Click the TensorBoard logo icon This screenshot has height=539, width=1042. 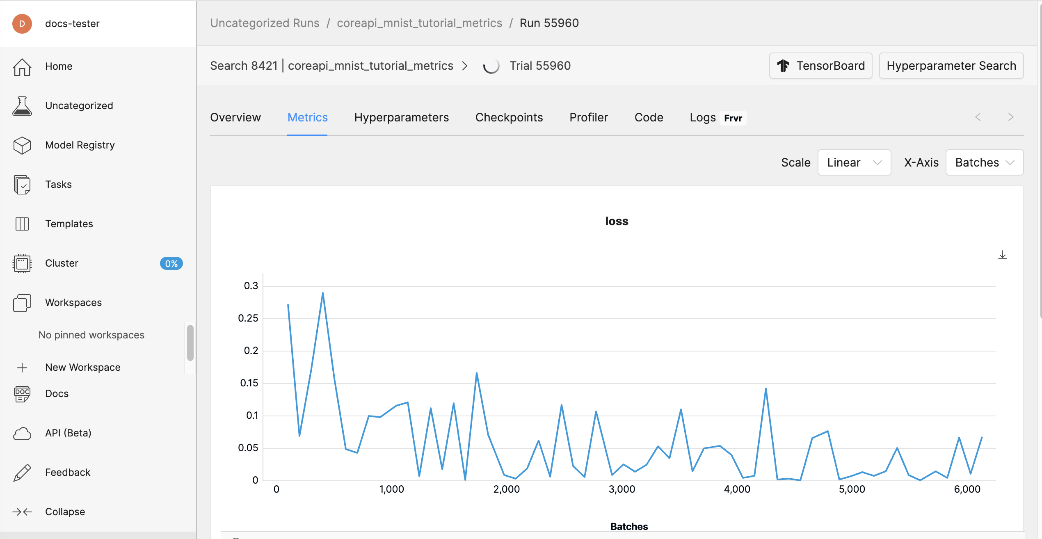(x=783, y=66)
